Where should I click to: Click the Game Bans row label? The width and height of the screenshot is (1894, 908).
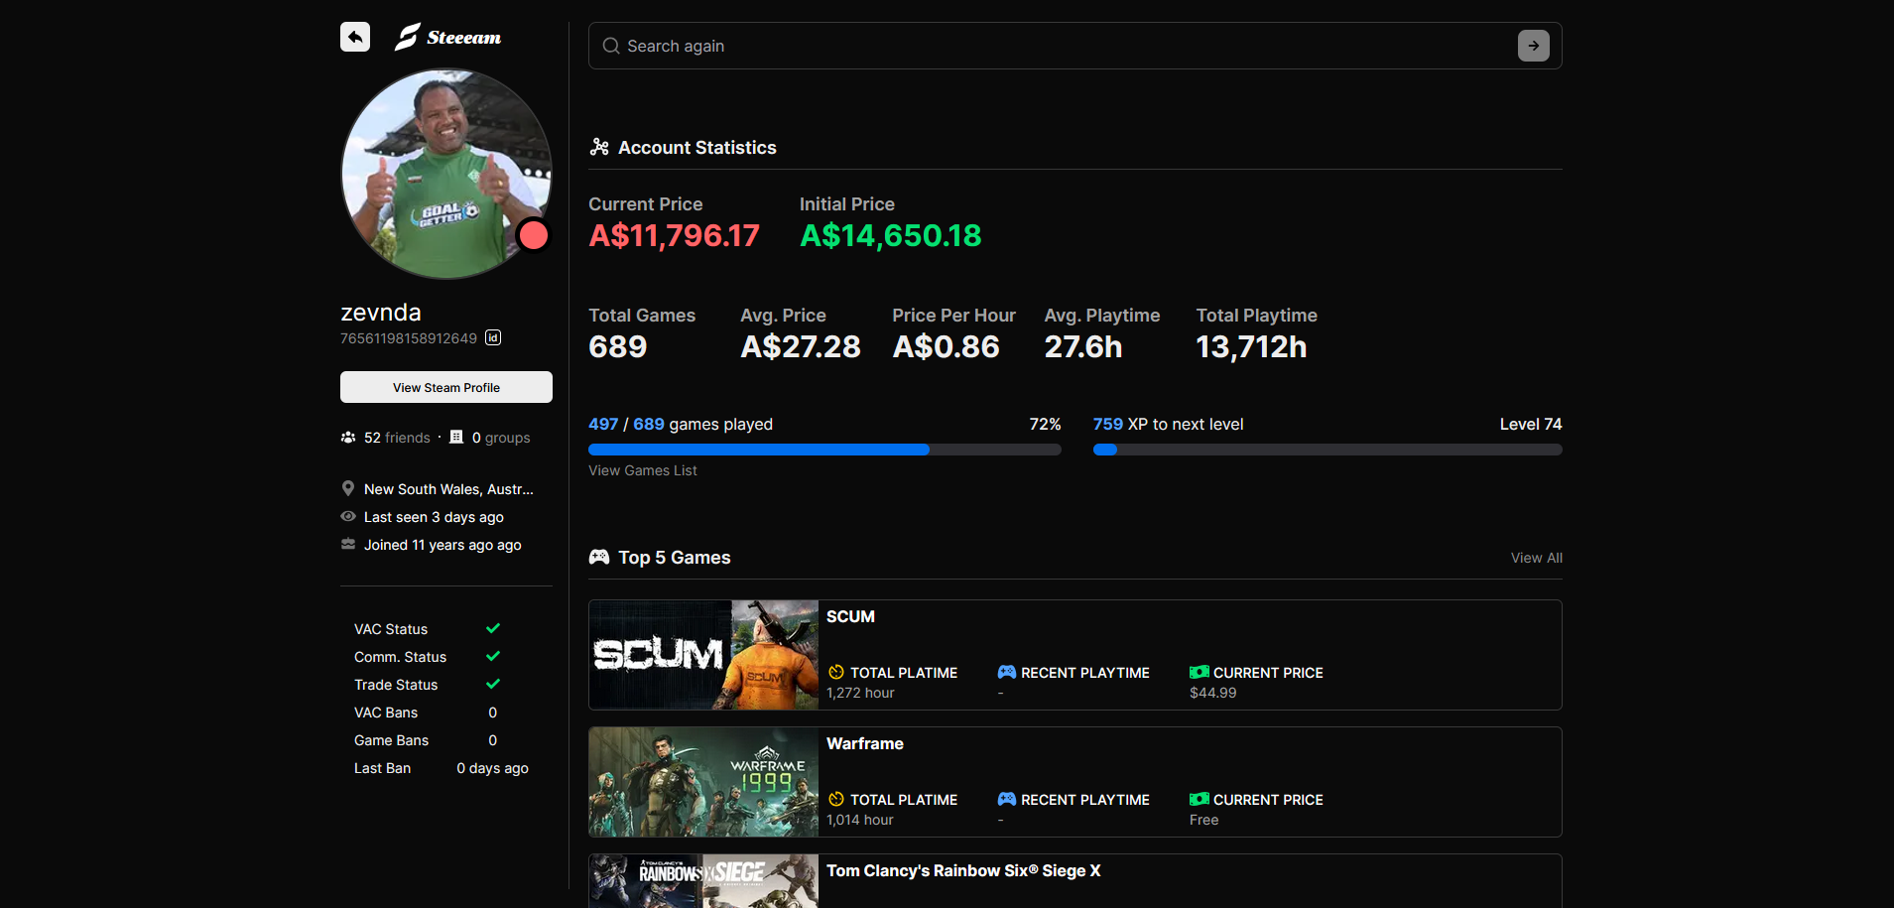391,740
